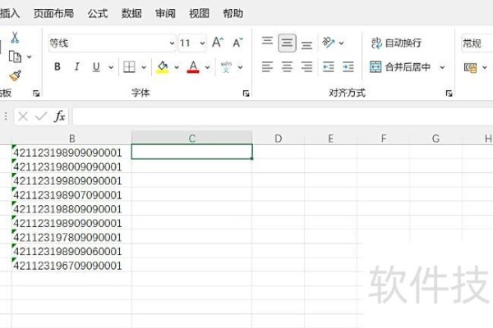Click the 合并后居中 merge and center button
Screen dimensions: 493x328
coord(400,67)
